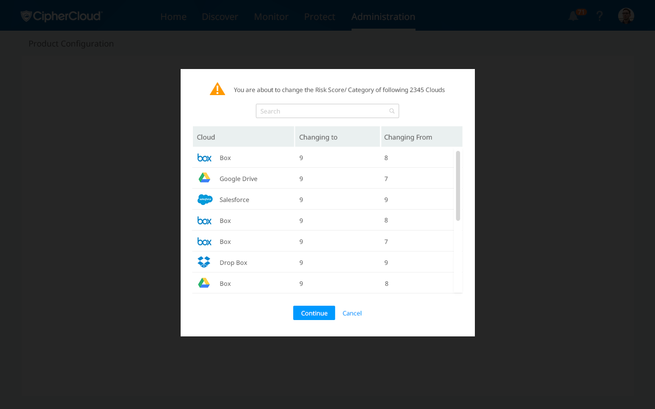Open the Protect tab
The height and width of the screenshot is (409, 655).
pyautogui.click(x=320, y=16)
